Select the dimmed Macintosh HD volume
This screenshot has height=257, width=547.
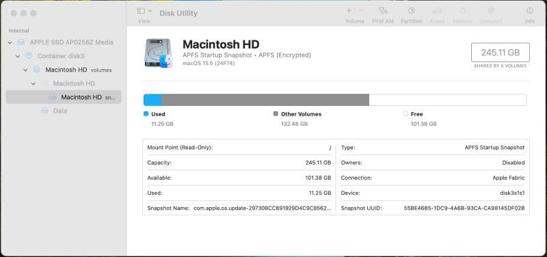point(64,83)
